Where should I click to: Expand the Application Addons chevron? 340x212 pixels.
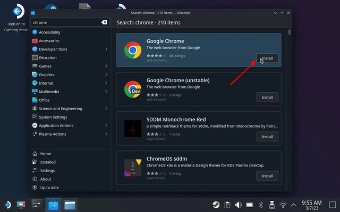tap(106, 126)
